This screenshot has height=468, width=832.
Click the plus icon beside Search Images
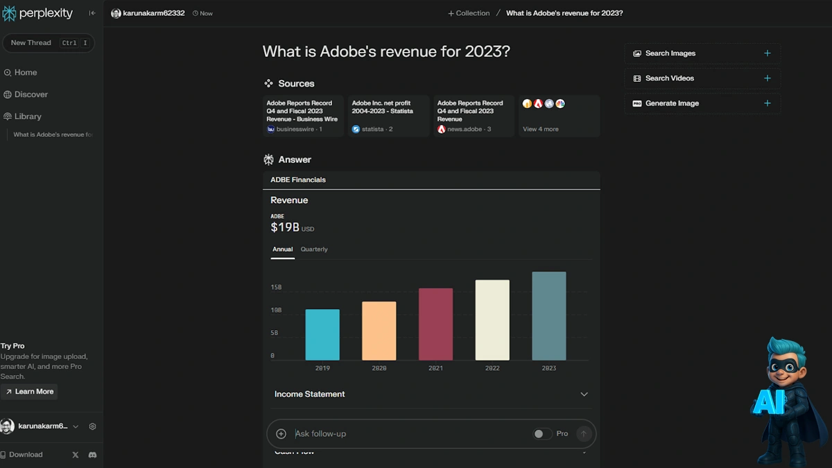pos(767,53)
